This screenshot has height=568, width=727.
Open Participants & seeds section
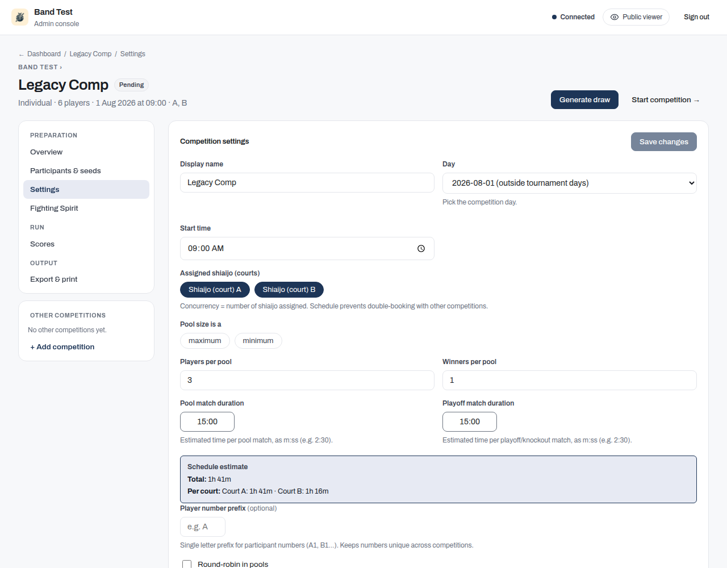pos(86,171)
